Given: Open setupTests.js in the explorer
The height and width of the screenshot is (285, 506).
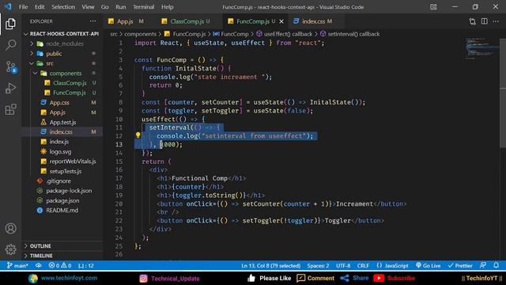Looking at the screenshot, I should click(x=65, y=171).
